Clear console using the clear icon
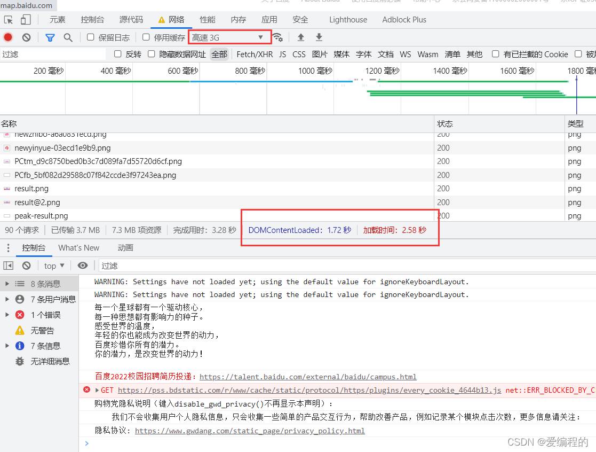The height and width of the screenshot is (452, 596). [x=26, y=266]
